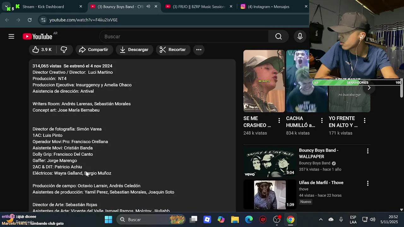Switch to Instagram Mensajes tab
The image size is (404, 227).
coord(269,7)
